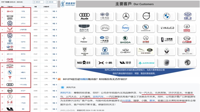Click the Chery tile in customers grid
The width and height of the screenshot is (200, 112).
[125, 51]
